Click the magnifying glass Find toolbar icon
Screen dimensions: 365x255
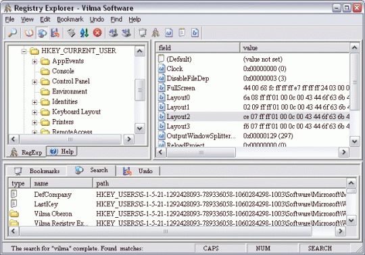[12, 32]
